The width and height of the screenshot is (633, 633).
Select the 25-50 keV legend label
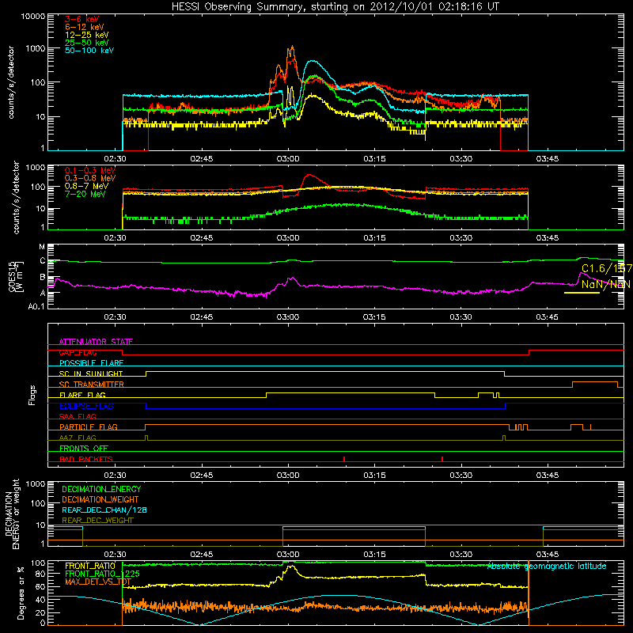[87, 43]
